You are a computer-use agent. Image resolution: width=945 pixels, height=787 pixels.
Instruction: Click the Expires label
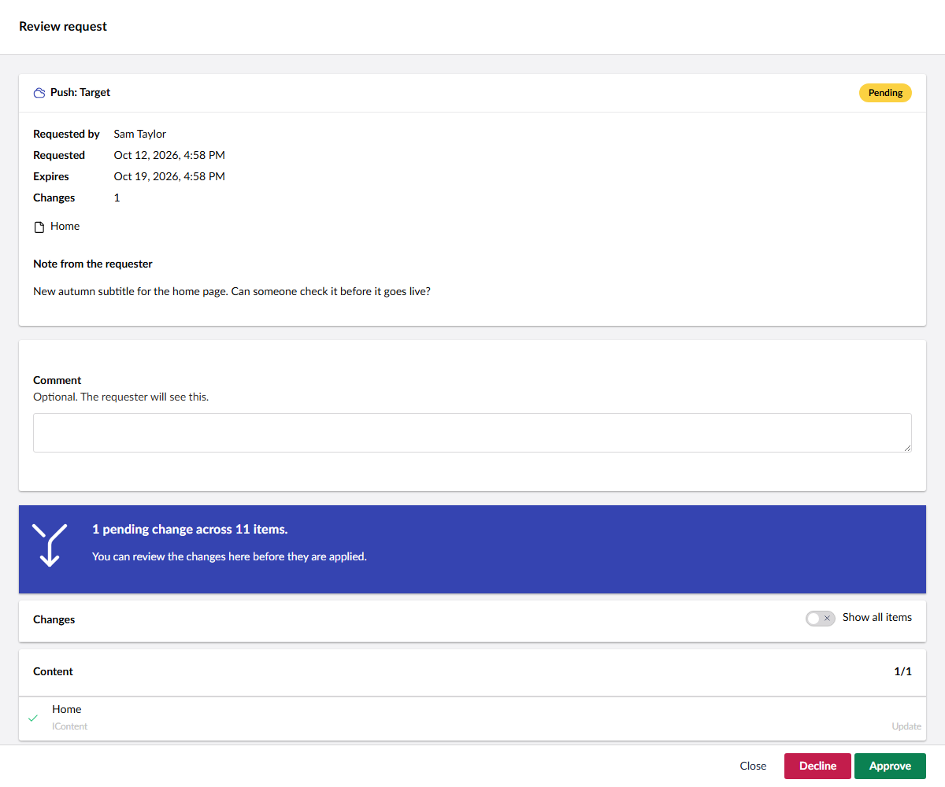click(51, 176)
